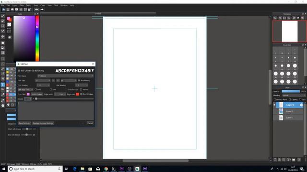Open Chrome from taskbar

[x=106, y=169]
